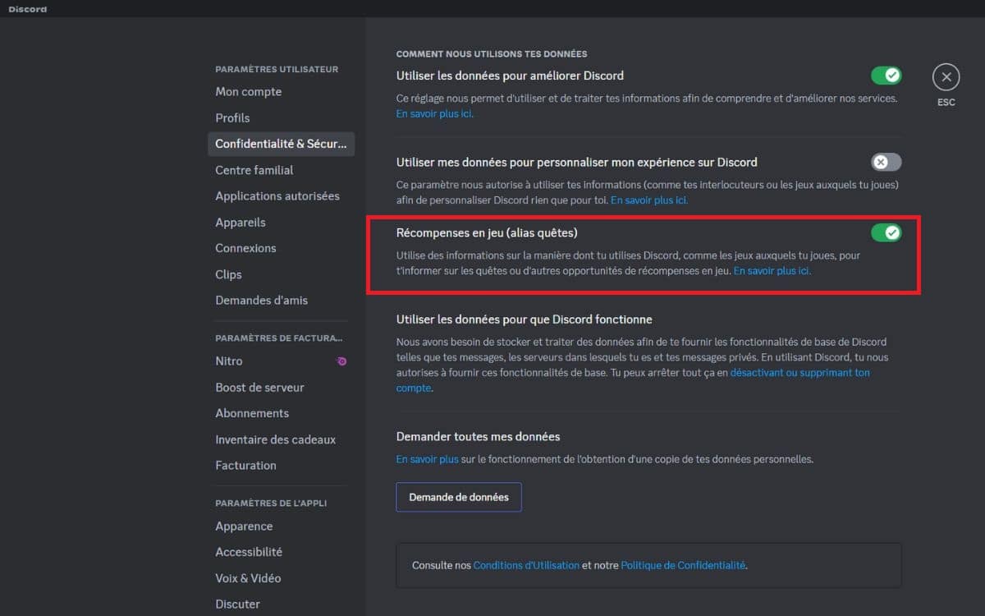Follow 'En savoir plus ici.' under personnaliser mon expérience

point(649,200)
